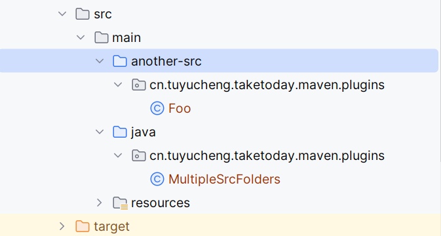Click the main folder icon
This screenshot has width=441, height=236.
[x=102, y=37]
